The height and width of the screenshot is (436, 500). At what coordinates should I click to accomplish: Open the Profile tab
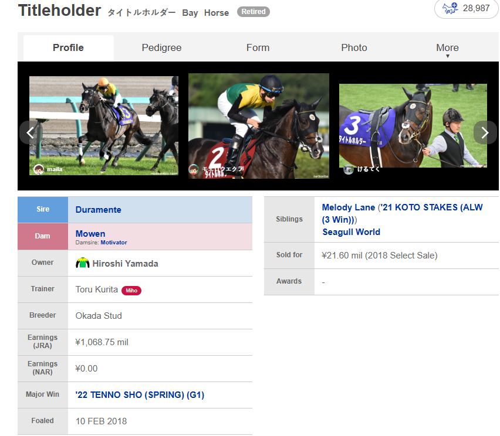68,48
